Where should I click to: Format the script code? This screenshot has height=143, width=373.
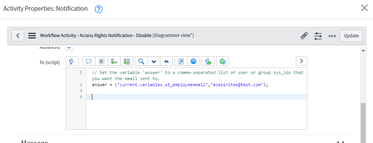(x=102, y=61)
